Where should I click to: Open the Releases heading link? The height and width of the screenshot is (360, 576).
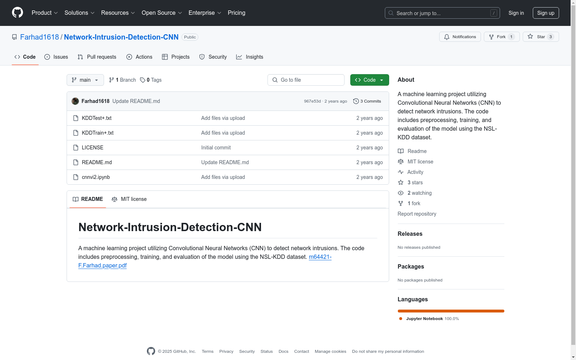tap(410, 234)
